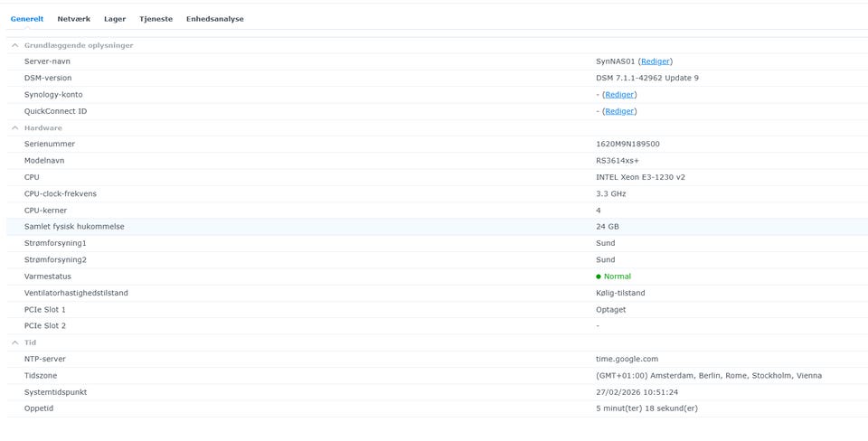
Task: Select the GMT+01:00 Amsterdam timezone value
Action: 709,376
